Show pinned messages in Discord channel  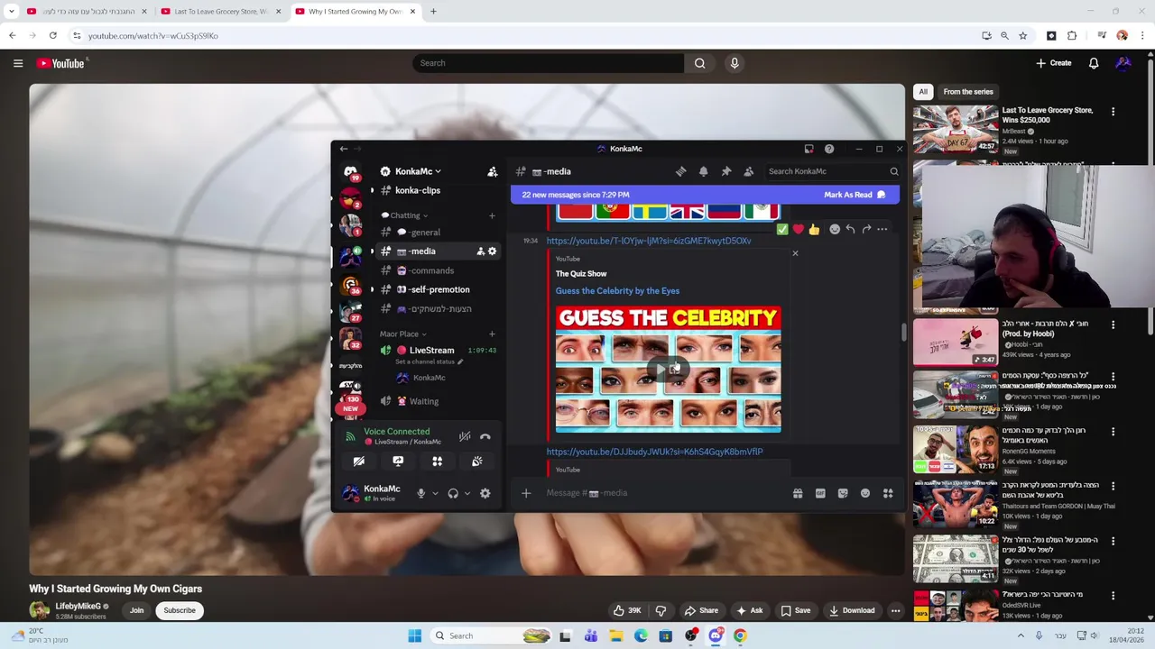coord(726,171)
